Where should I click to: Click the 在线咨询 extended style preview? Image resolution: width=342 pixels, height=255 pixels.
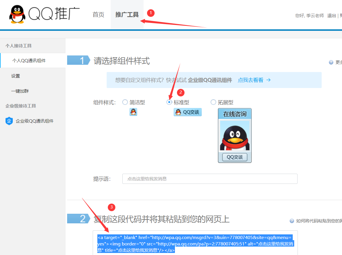235,135
